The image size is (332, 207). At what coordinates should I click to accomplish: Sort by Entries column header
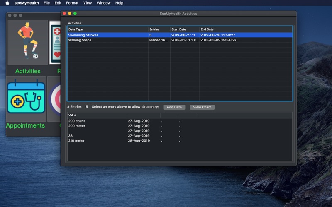[159, 29]
